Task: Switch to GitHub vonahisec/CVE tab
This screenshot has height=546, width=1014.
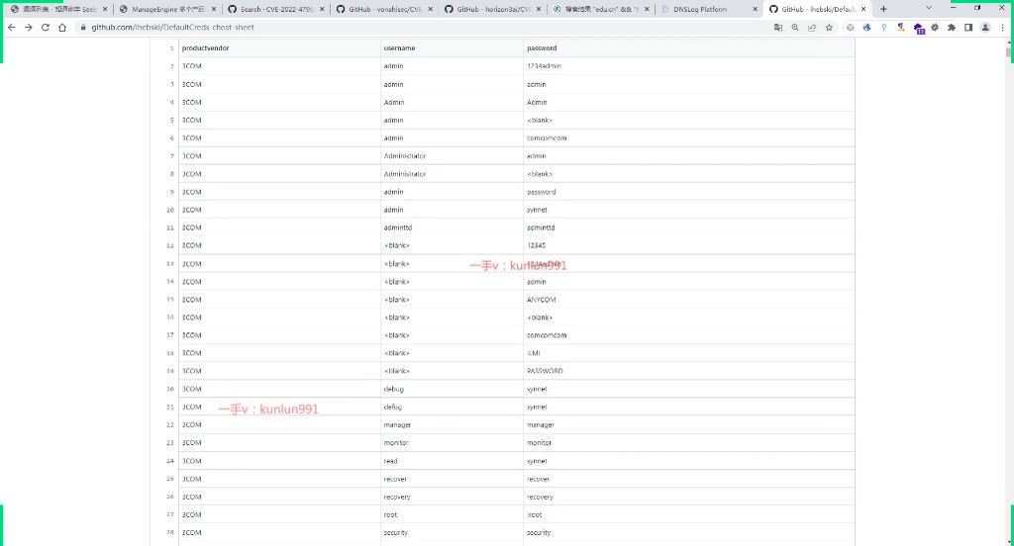Action: click(384, 9)
